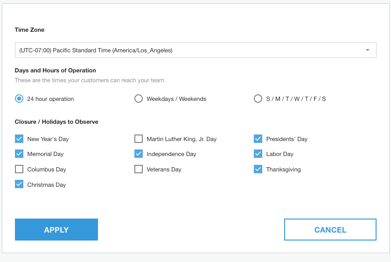Toggle the Thanksgiving checkbox
This screenshot has height=262, width=391.
click(x=258, y=169)
